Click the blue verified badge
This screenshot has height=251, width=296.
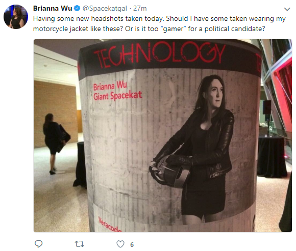click(x=77, y=9)
